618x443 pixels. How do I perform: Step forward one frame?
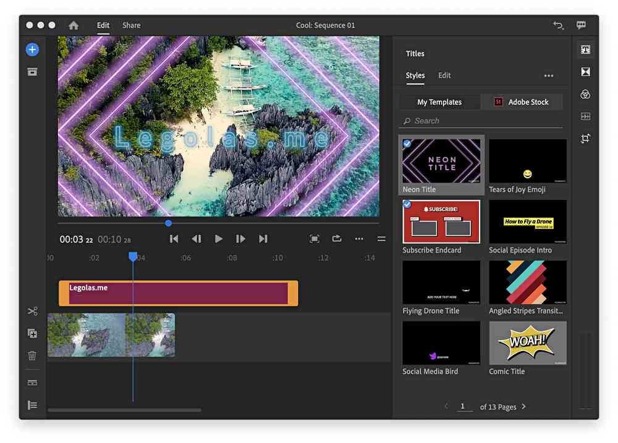240,239
